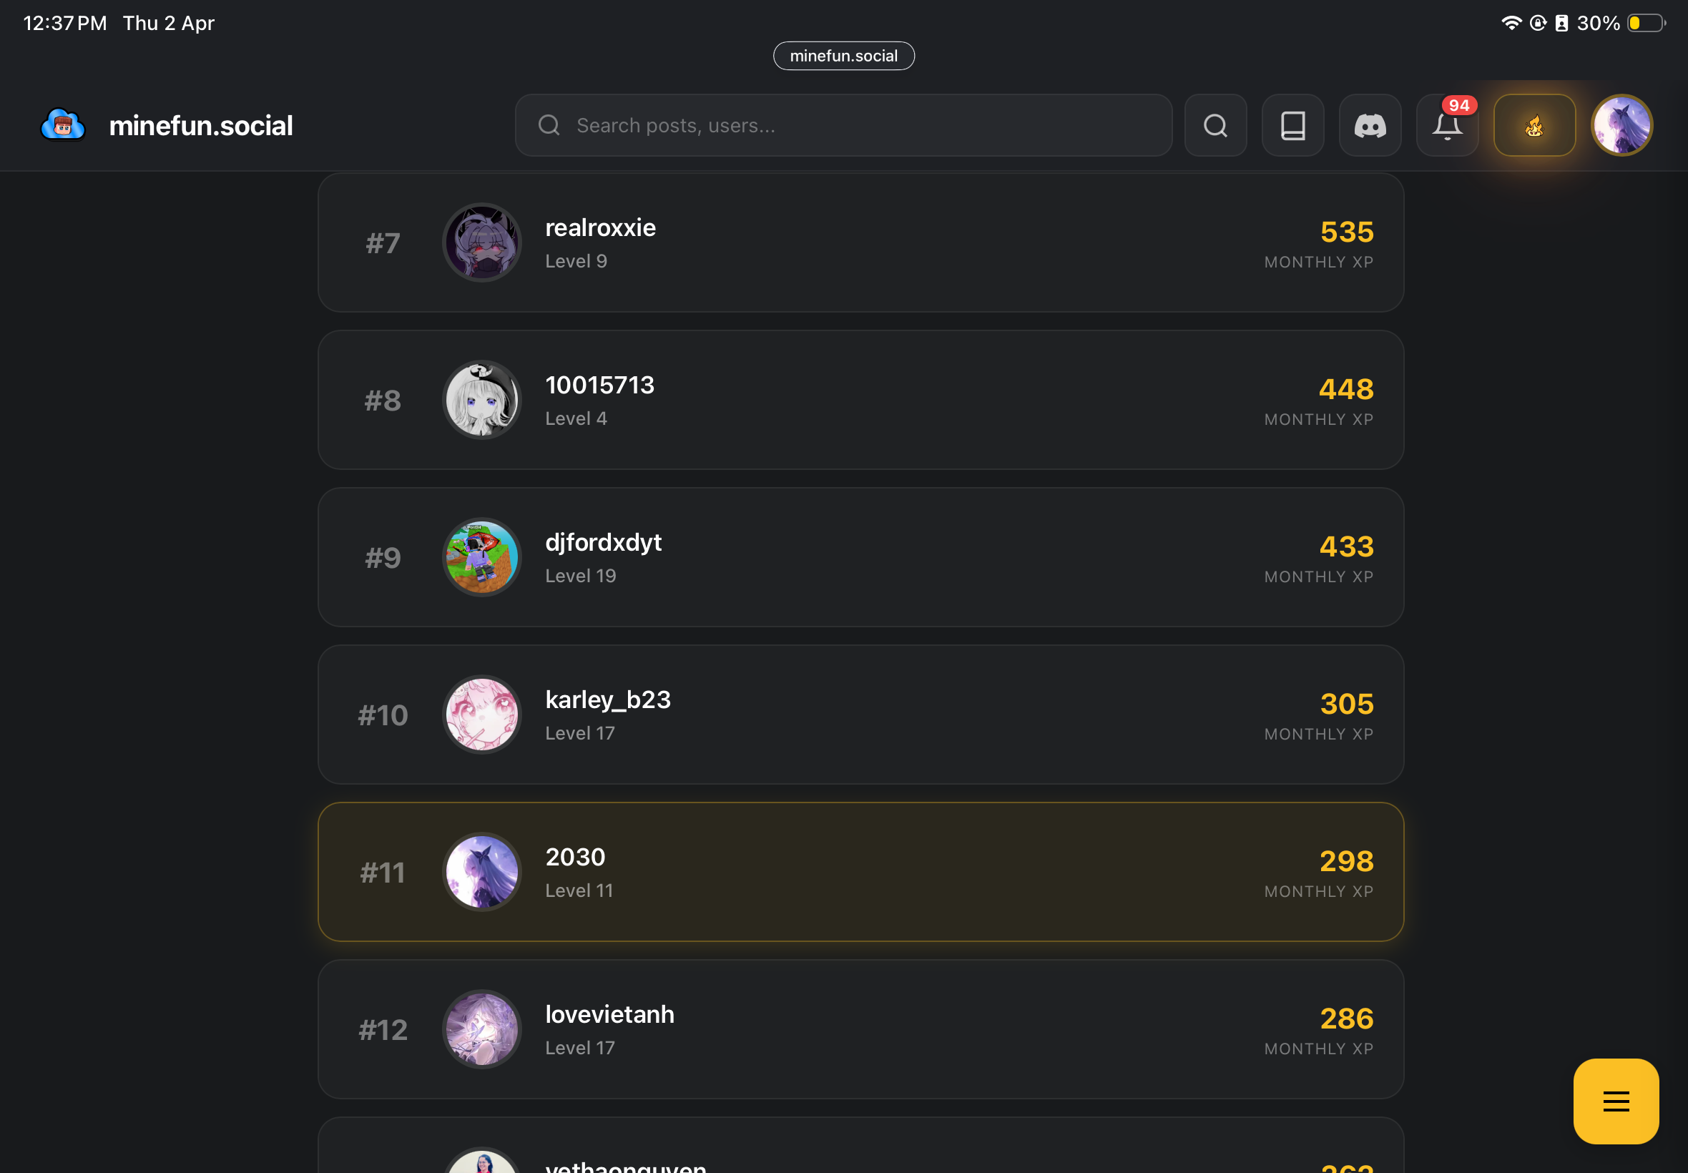This screenshot has width=1688, height=1173.
Task: Click the minefun.social cloud logo icon
Action: tap(63, 125)
